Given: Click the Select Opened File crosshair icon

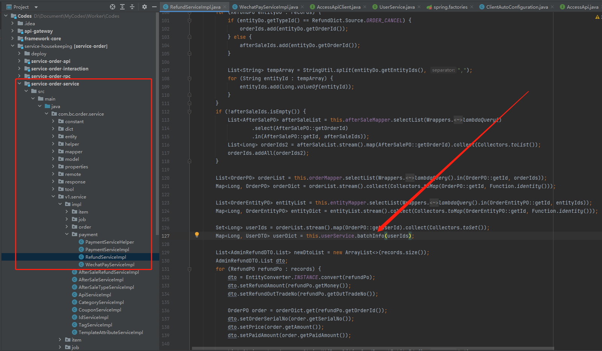Looking at the screenshot, I should [112, 7].
